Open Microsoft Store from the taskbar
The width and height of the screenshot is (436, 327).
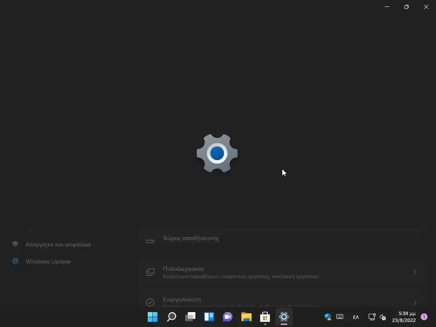[x=265, y=317]
